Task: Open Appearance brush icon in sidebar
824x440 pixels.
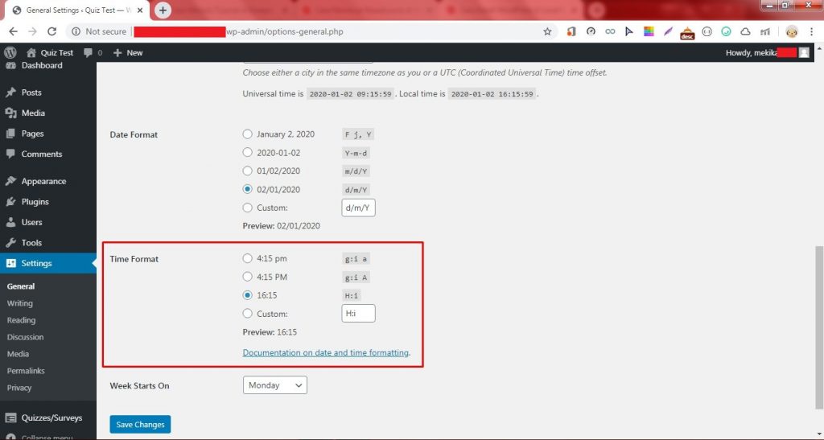Action: click(x=10, y=181)
